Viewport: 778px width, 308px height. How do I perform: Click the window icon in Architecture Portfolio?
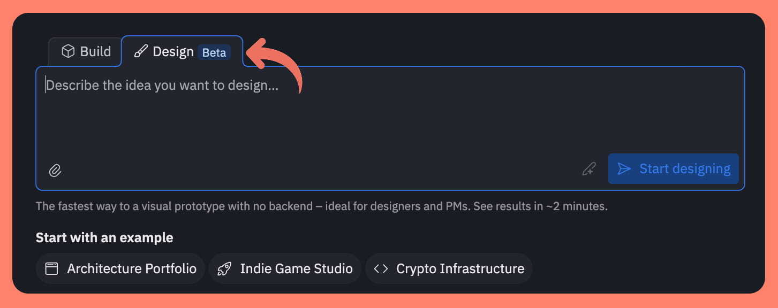(51, 268)
